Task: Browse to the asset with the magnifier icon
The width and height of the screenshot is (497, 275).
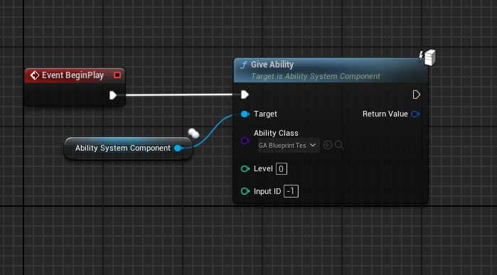Action: [339, 146]
